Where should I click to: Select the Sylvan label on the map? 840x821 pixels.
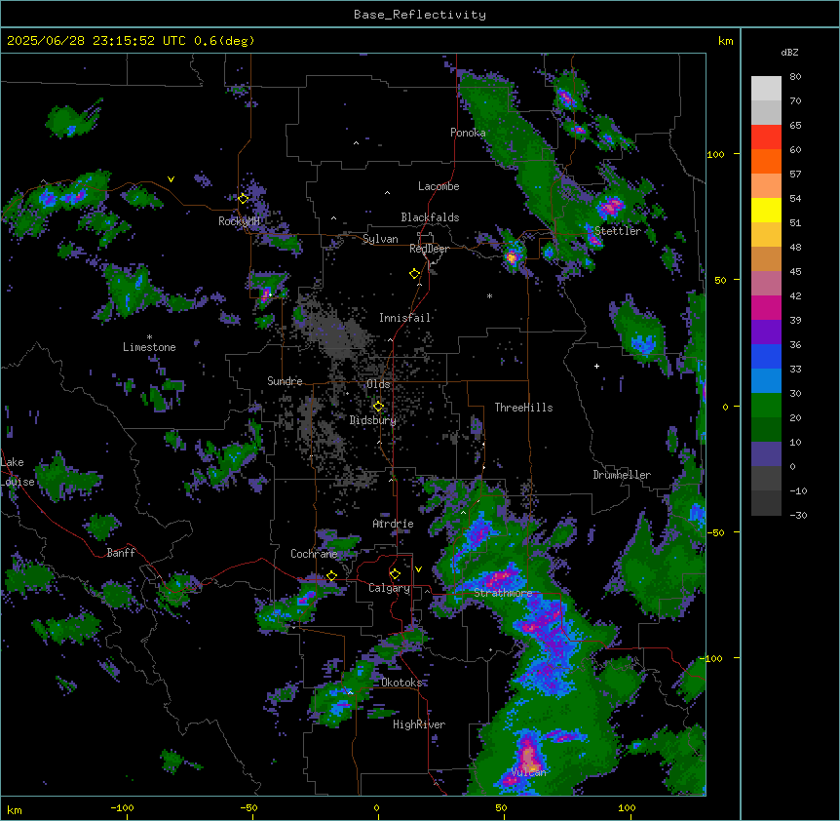coord(380,239)
